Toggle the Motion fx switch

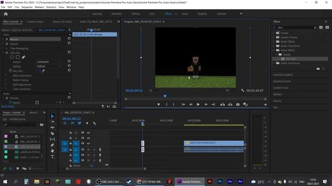[x=7, y=39]
